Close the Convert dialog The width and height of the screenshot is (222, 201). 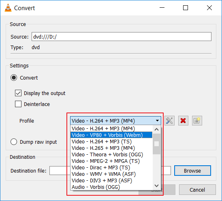(x=209, y=8)
